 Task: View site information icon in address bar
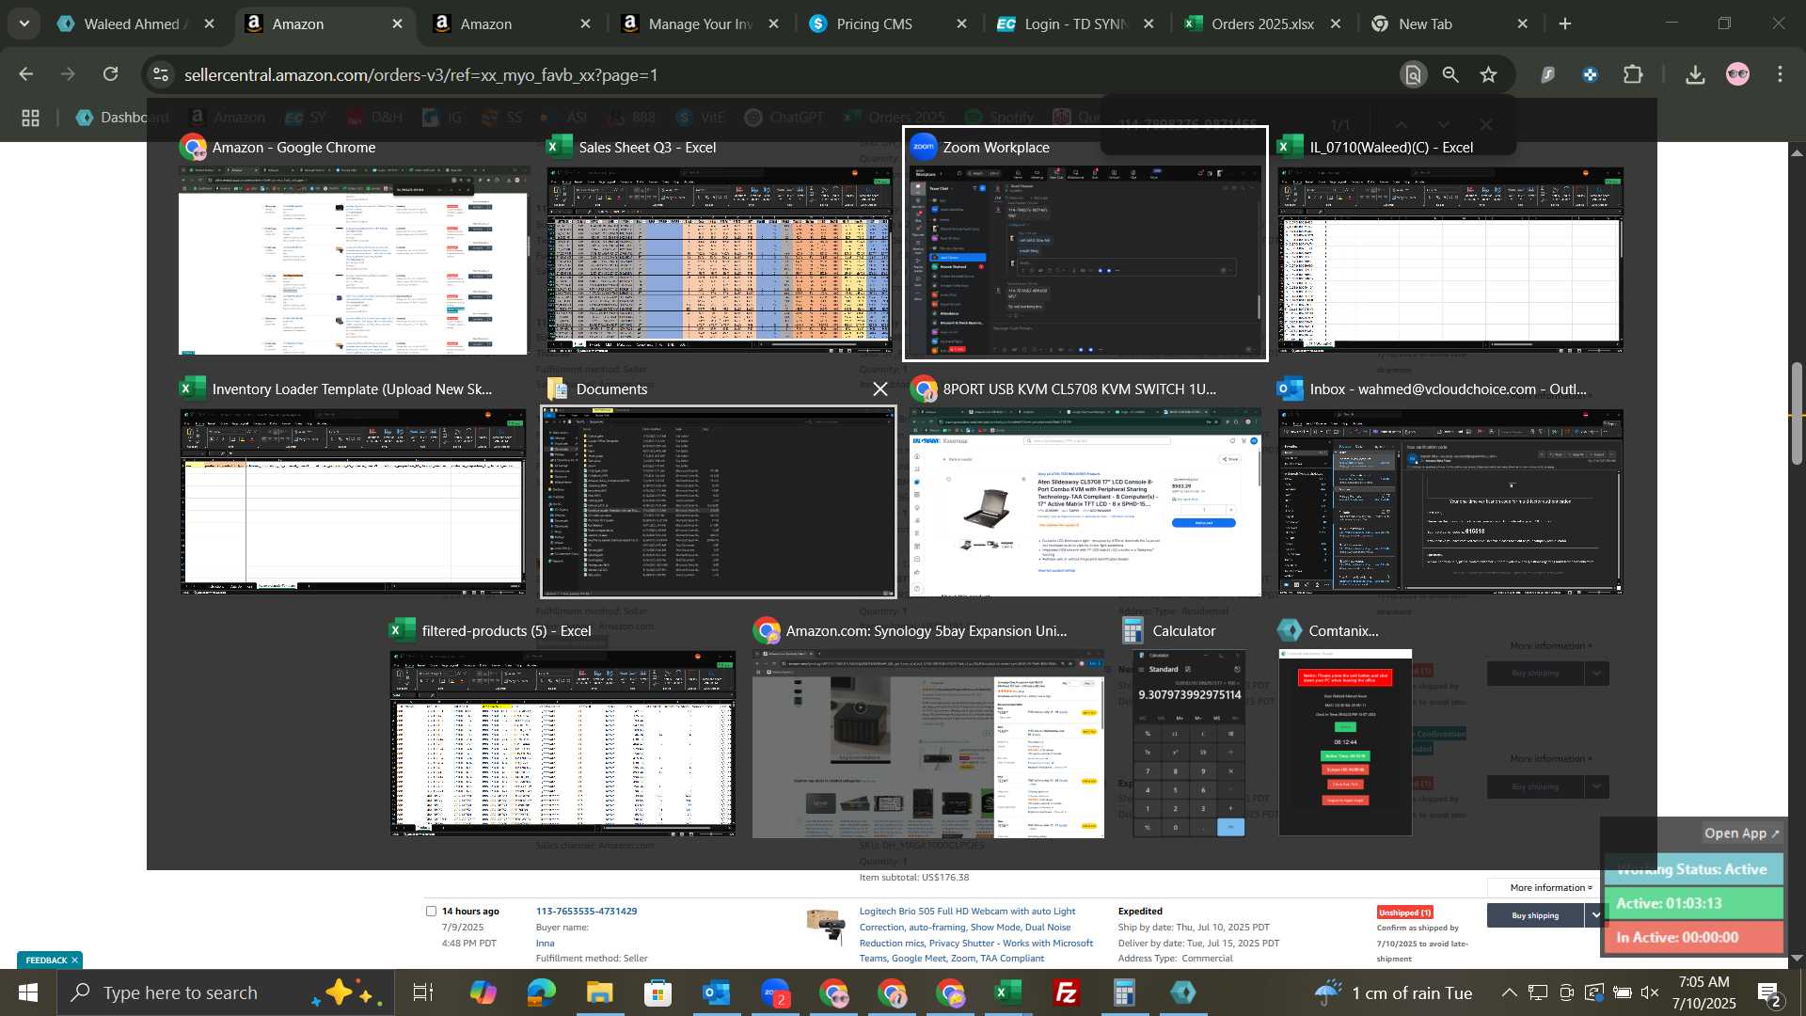point(162,74)
